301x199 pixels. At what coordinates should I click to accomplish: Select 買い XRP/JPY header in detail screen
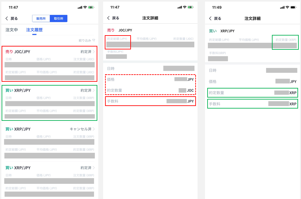pos(222,31)
